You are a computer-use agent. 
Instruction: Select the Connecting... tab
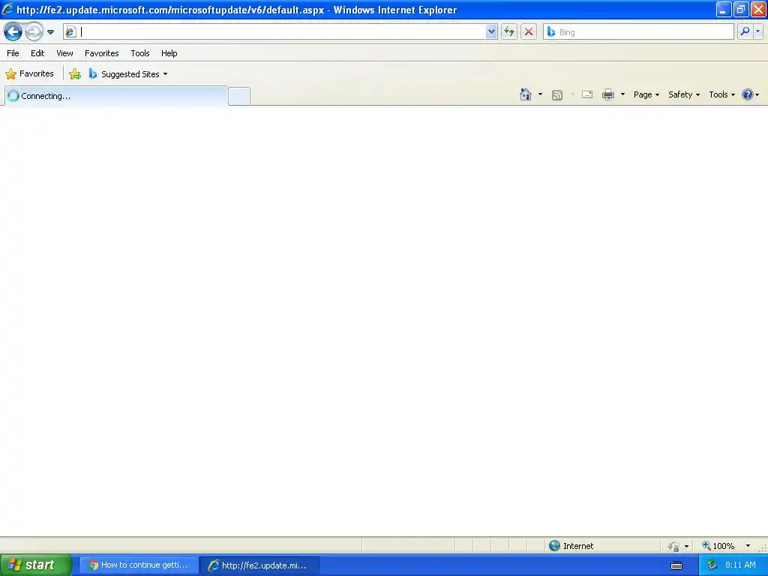(116, 96)
